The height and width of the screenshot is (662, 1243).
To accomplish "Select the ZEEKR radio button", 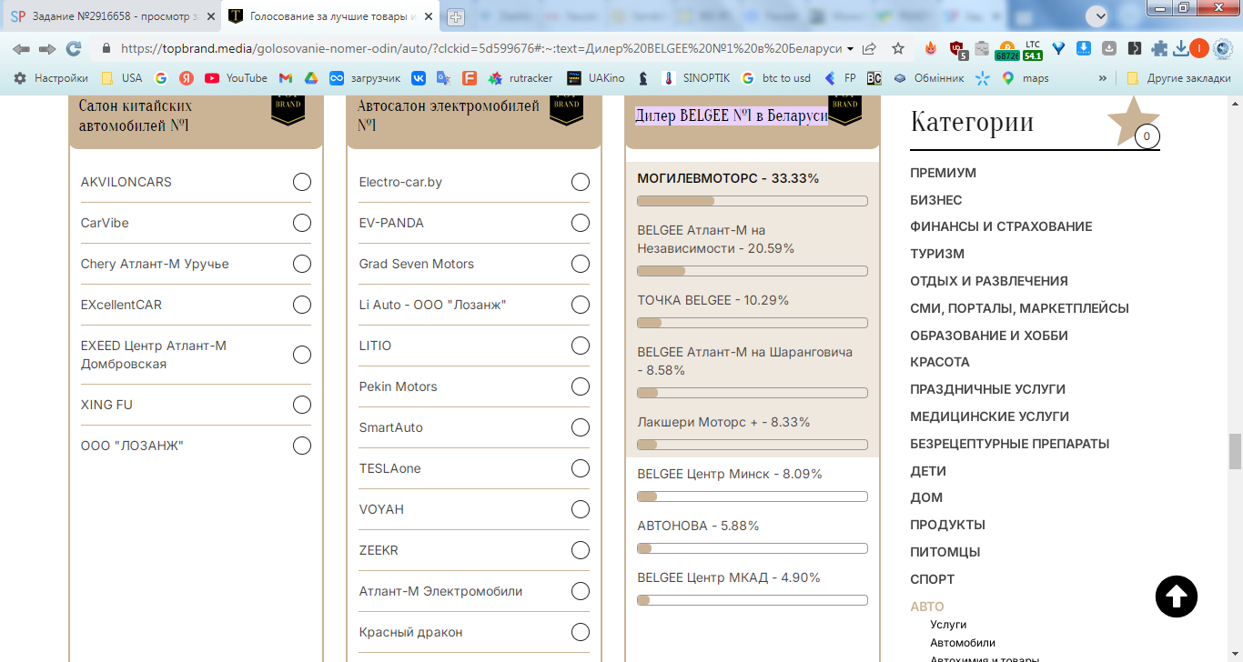I will click(581, 550).
